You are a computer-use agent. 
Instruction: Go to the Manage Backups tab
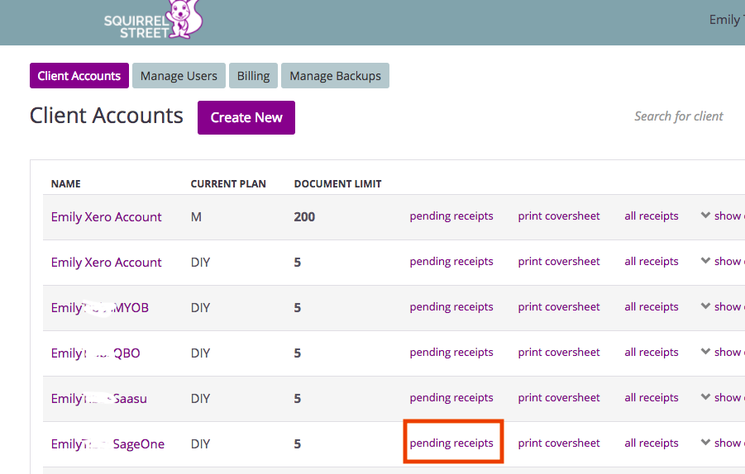pos(335,76)
